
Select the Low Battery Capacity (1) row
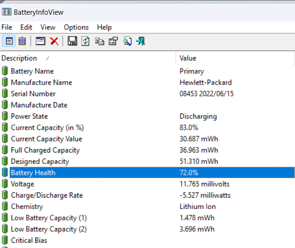click(x=147, y=218)
